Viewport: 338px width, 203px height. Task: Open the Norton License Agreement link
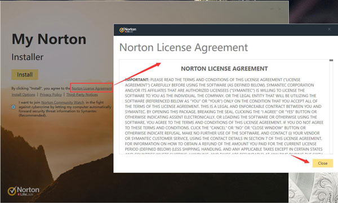(x=92, y=88)
